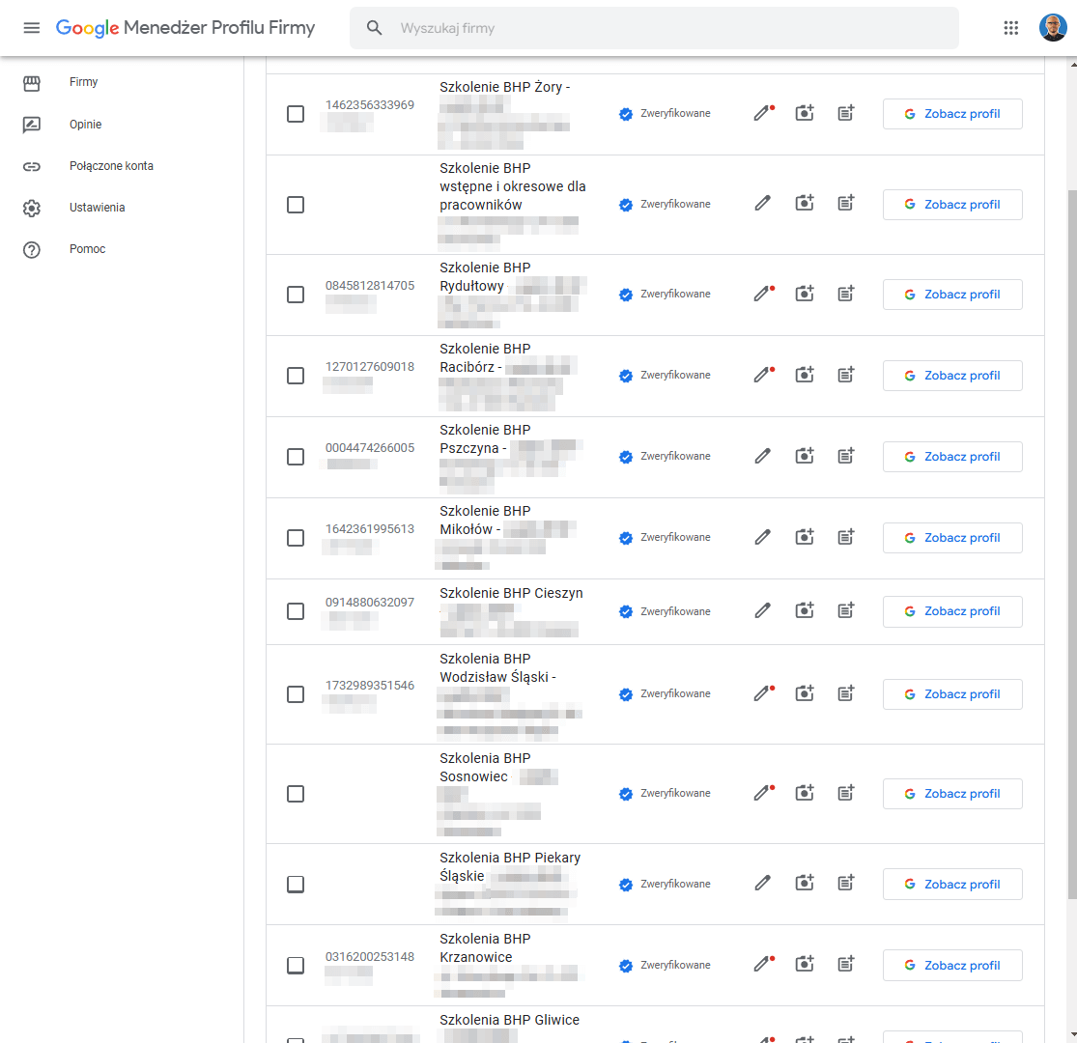Open the pencil edit icon for Szkolenia BHP Sosnowiec
The height and width of the screenshot is (1043, 1077).
[761, 792]
